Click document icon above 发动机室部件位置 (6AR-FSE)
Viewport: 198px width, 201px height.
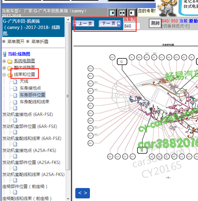[x=15, y=120]
